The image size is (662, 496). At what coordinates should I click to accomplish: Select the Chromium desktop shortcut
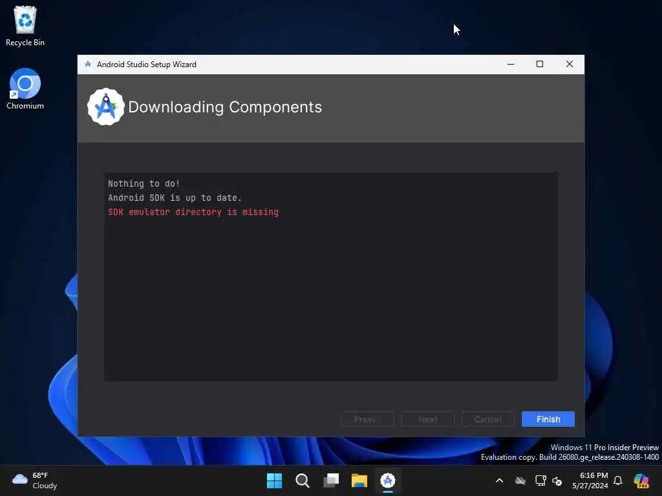tap(25, 89)
